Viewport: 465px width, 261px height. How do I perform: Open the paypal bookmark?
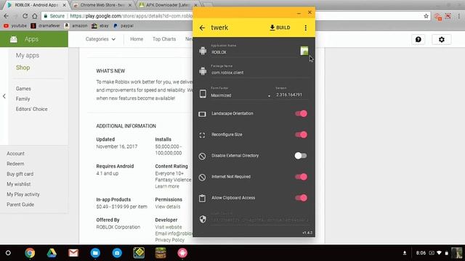124,26
